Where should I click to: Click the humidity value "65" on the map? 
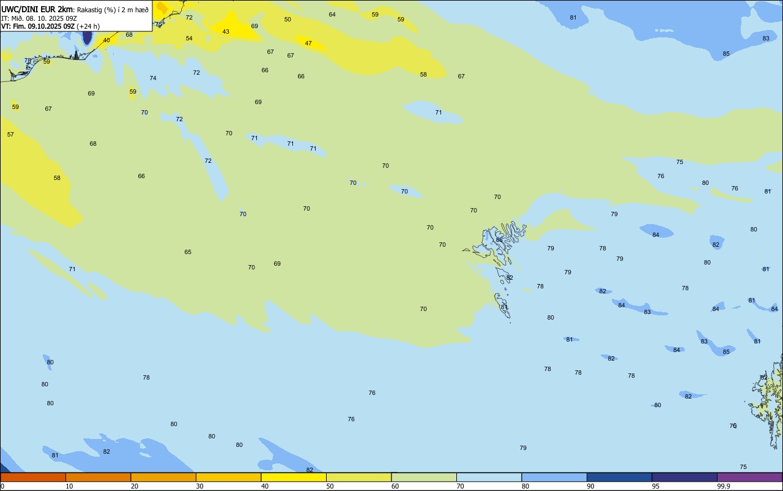(x=188, y=252)
